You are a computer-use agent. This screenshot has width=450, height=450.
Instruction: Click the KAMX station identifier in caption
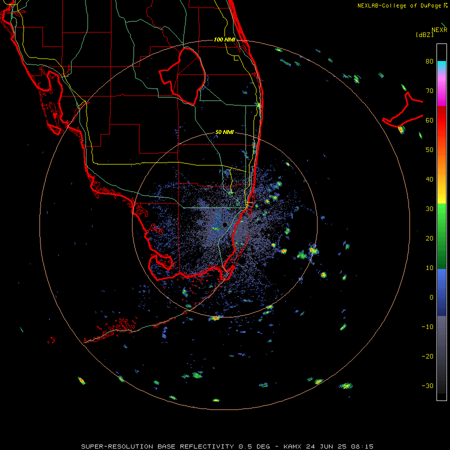pos(293,446)
